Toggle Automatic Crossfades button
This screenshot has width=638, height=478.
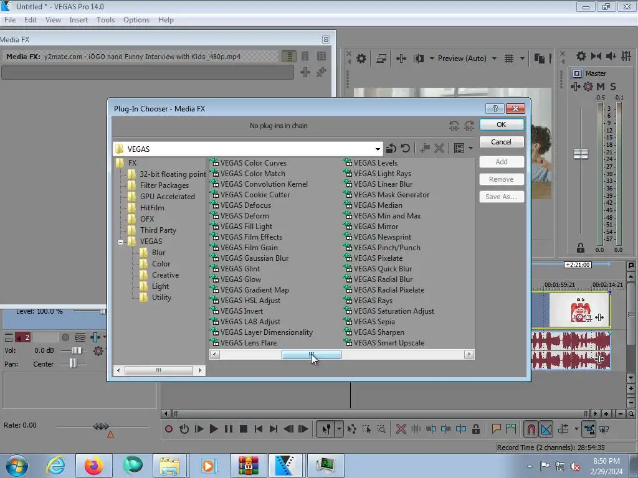click(546, 429)
